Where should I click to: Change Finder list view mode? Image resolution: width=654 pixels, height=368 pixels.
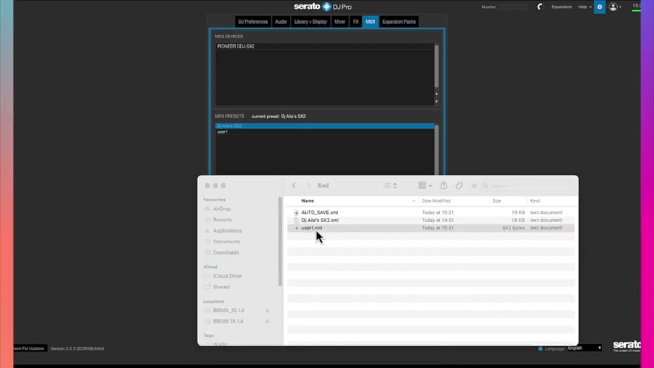coord(390,186)
